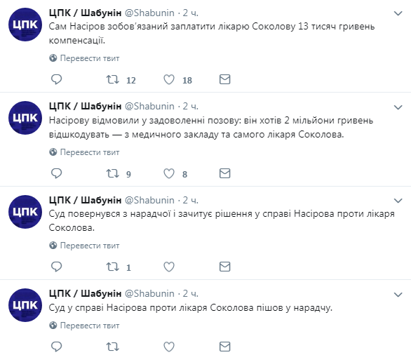Image resolution: width=411 pixels, height=355 pixels.
Task: Share the third tweet via envelope icon
Action: tap(224, 267)
